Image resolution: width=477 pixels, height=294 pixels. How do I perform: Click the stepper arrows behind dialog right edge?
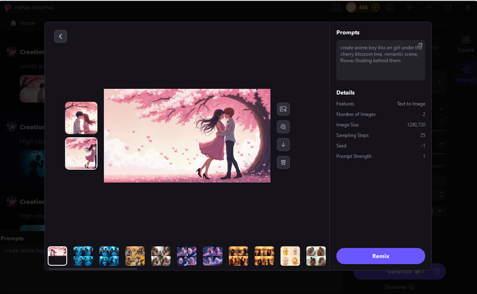(x=442, y=195)
